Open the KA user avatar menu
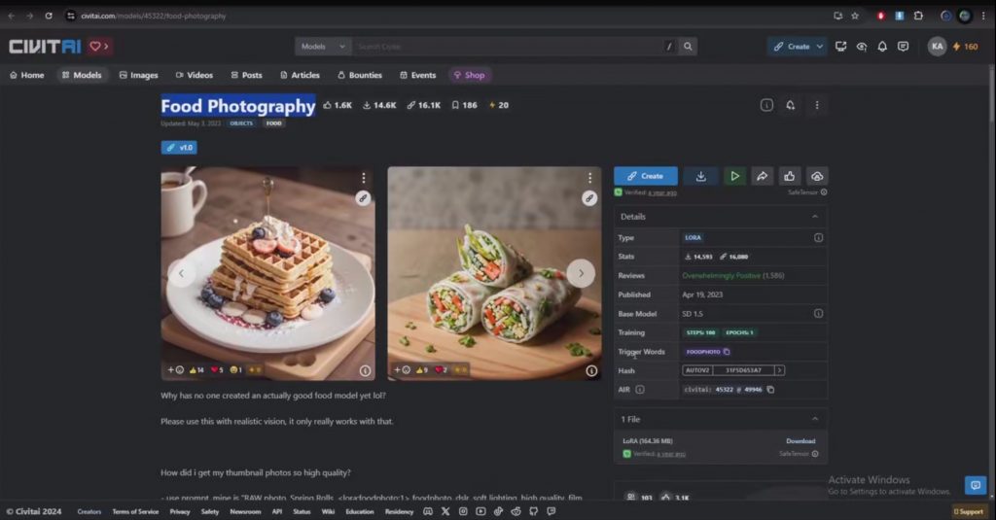The height and width of the screenshot is (520, 996). coord(937,47)
